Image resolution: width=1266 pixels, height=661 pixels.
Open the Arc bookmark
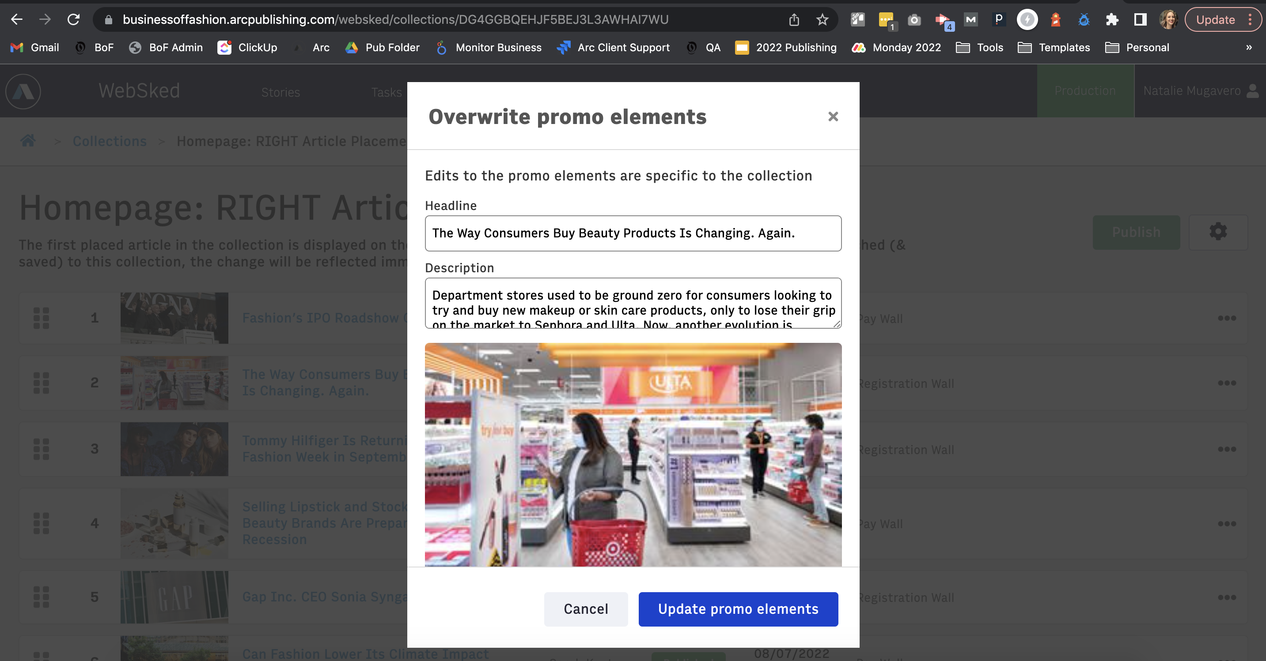311,48
